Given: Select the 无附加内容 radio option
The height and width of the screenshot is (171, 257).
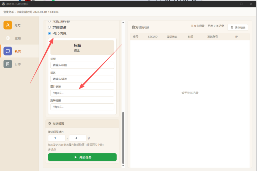Looking at the screenshot, I should [x=49, y=21].
